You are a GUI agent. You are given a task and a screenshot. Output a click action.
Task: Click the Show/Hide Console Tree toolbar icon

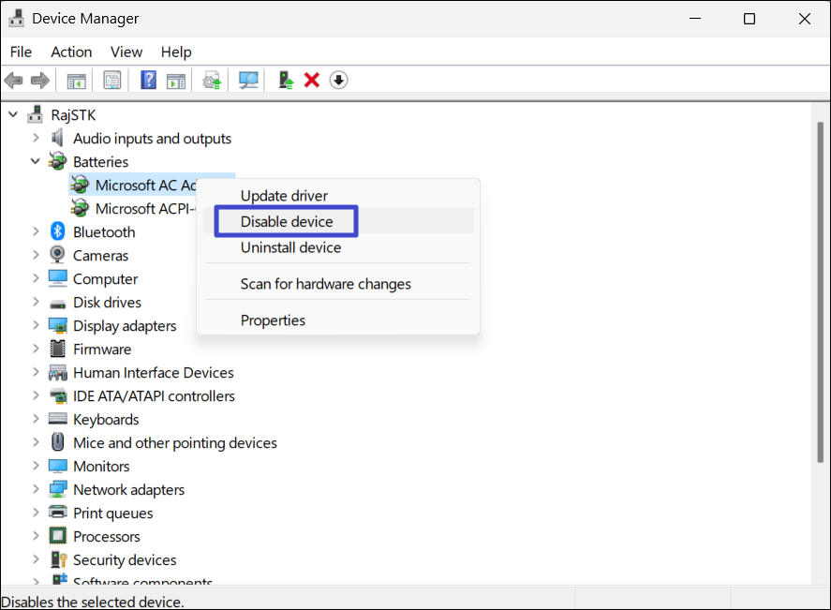pos(76,81)
